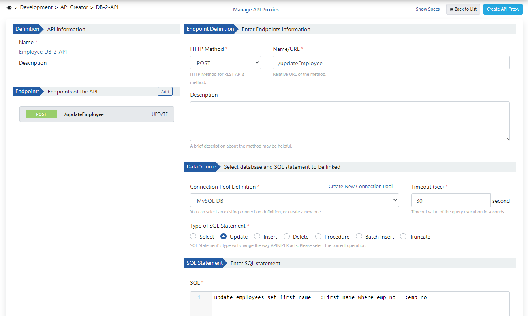Click Endpoints section header tag
Image resolution: width=528 pixels, height=316 pixels.
28,92
